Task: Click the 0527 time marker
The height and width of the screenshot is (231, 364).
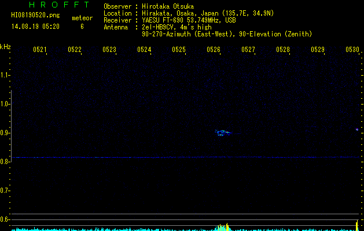Action: pyautogui.click(x=248, y=50)
